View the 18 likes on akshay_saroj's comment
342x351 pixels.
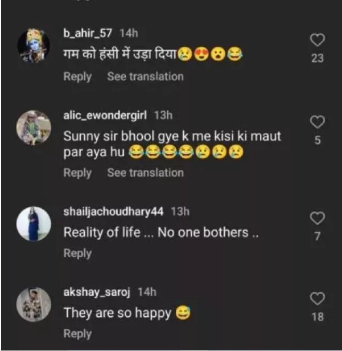point(318,316)
